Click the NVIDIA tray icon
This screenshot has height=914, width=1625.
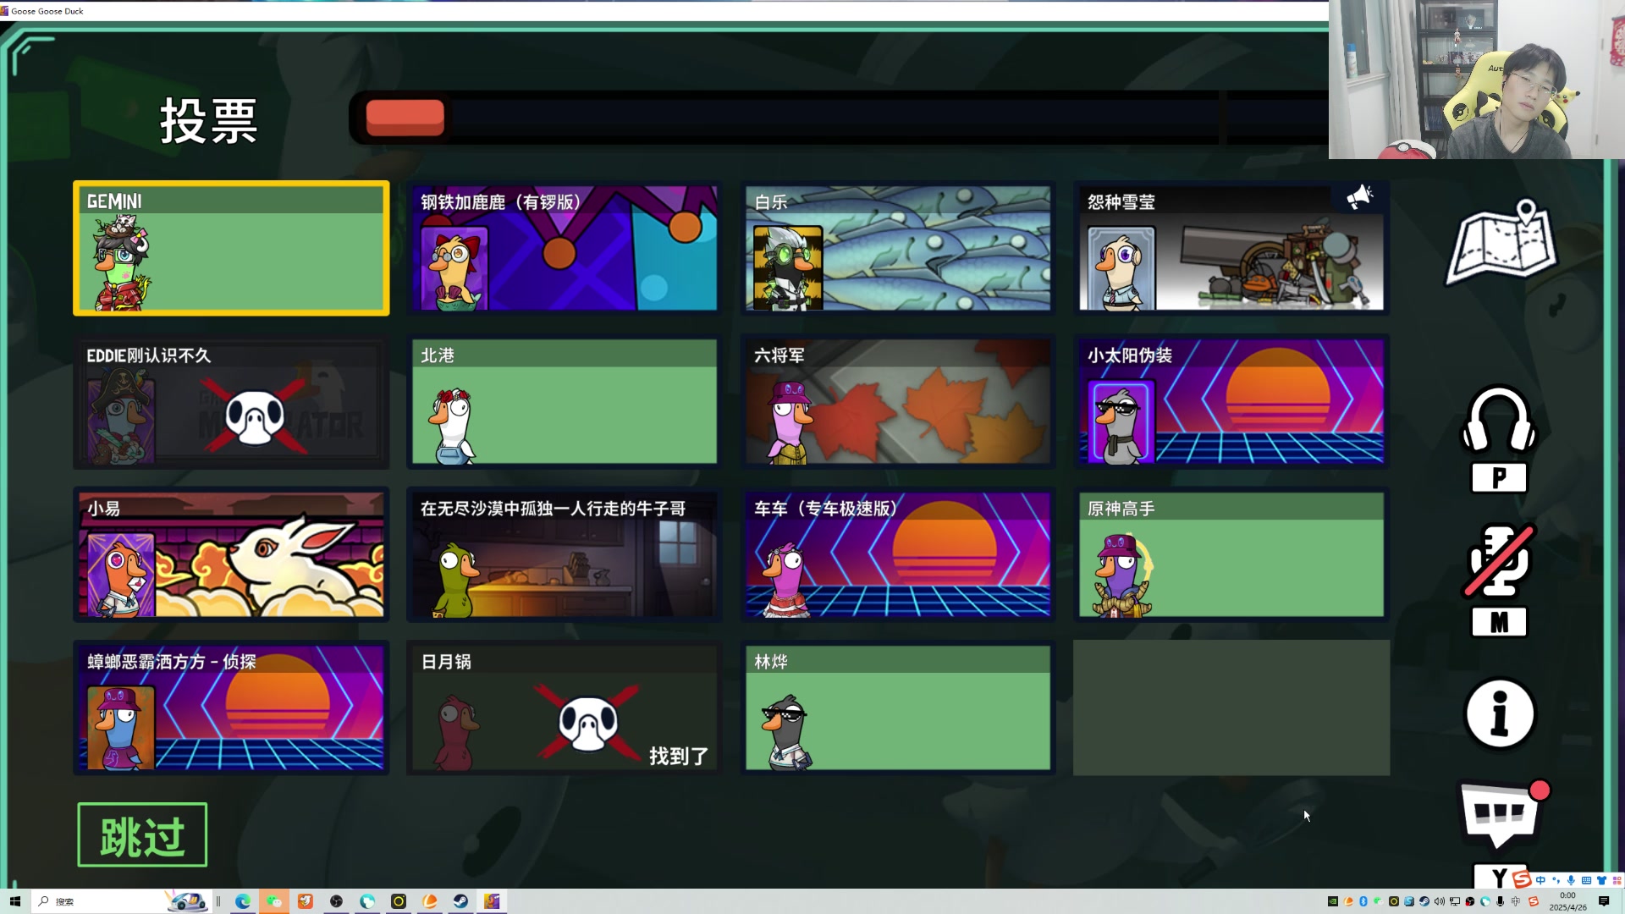(1333, 901)
